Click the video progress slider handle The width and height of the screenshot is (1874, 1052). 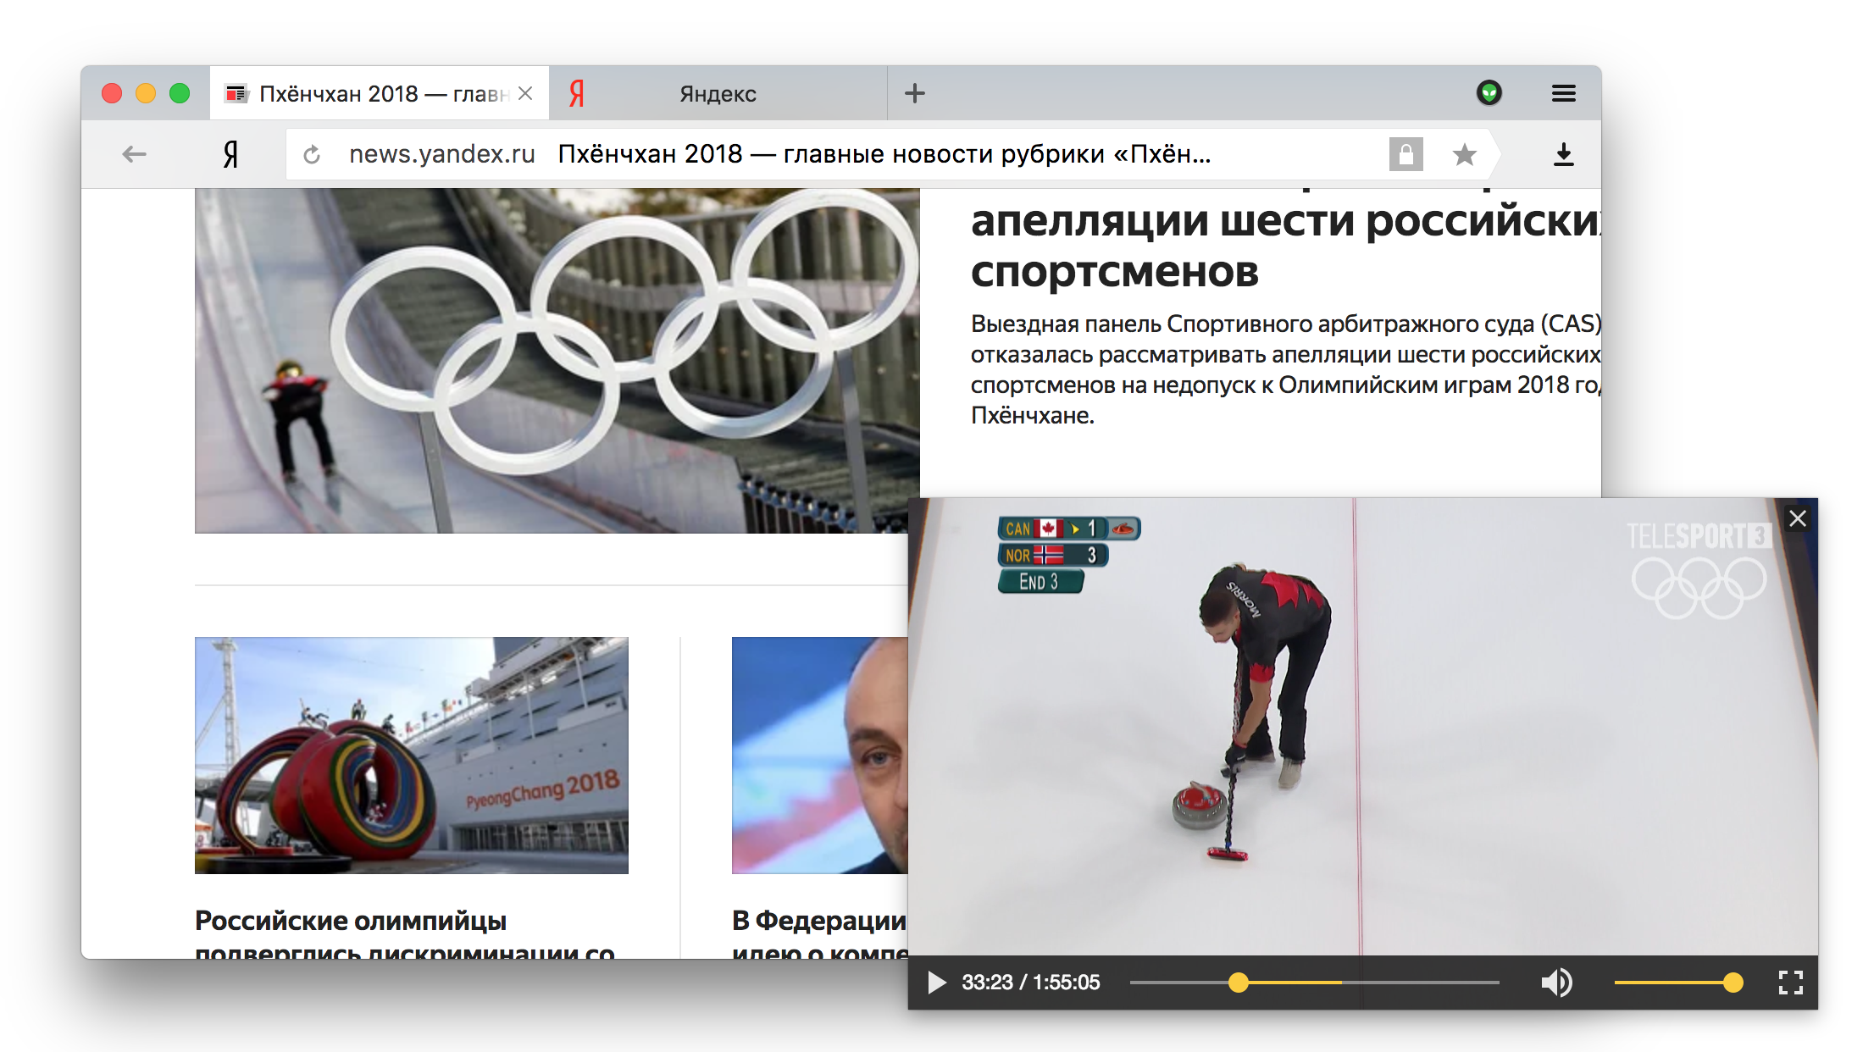click(1239, 983)
